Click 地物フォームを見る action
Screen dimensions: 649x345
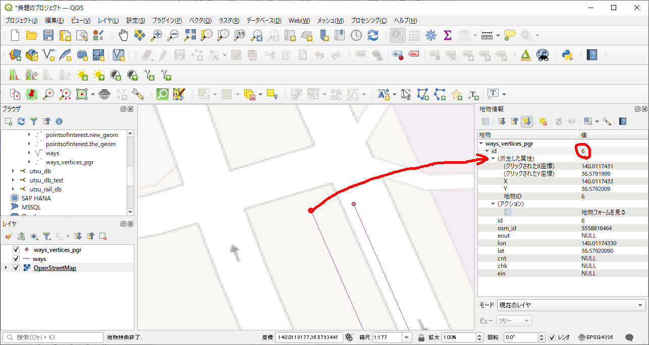pos(603,213)
